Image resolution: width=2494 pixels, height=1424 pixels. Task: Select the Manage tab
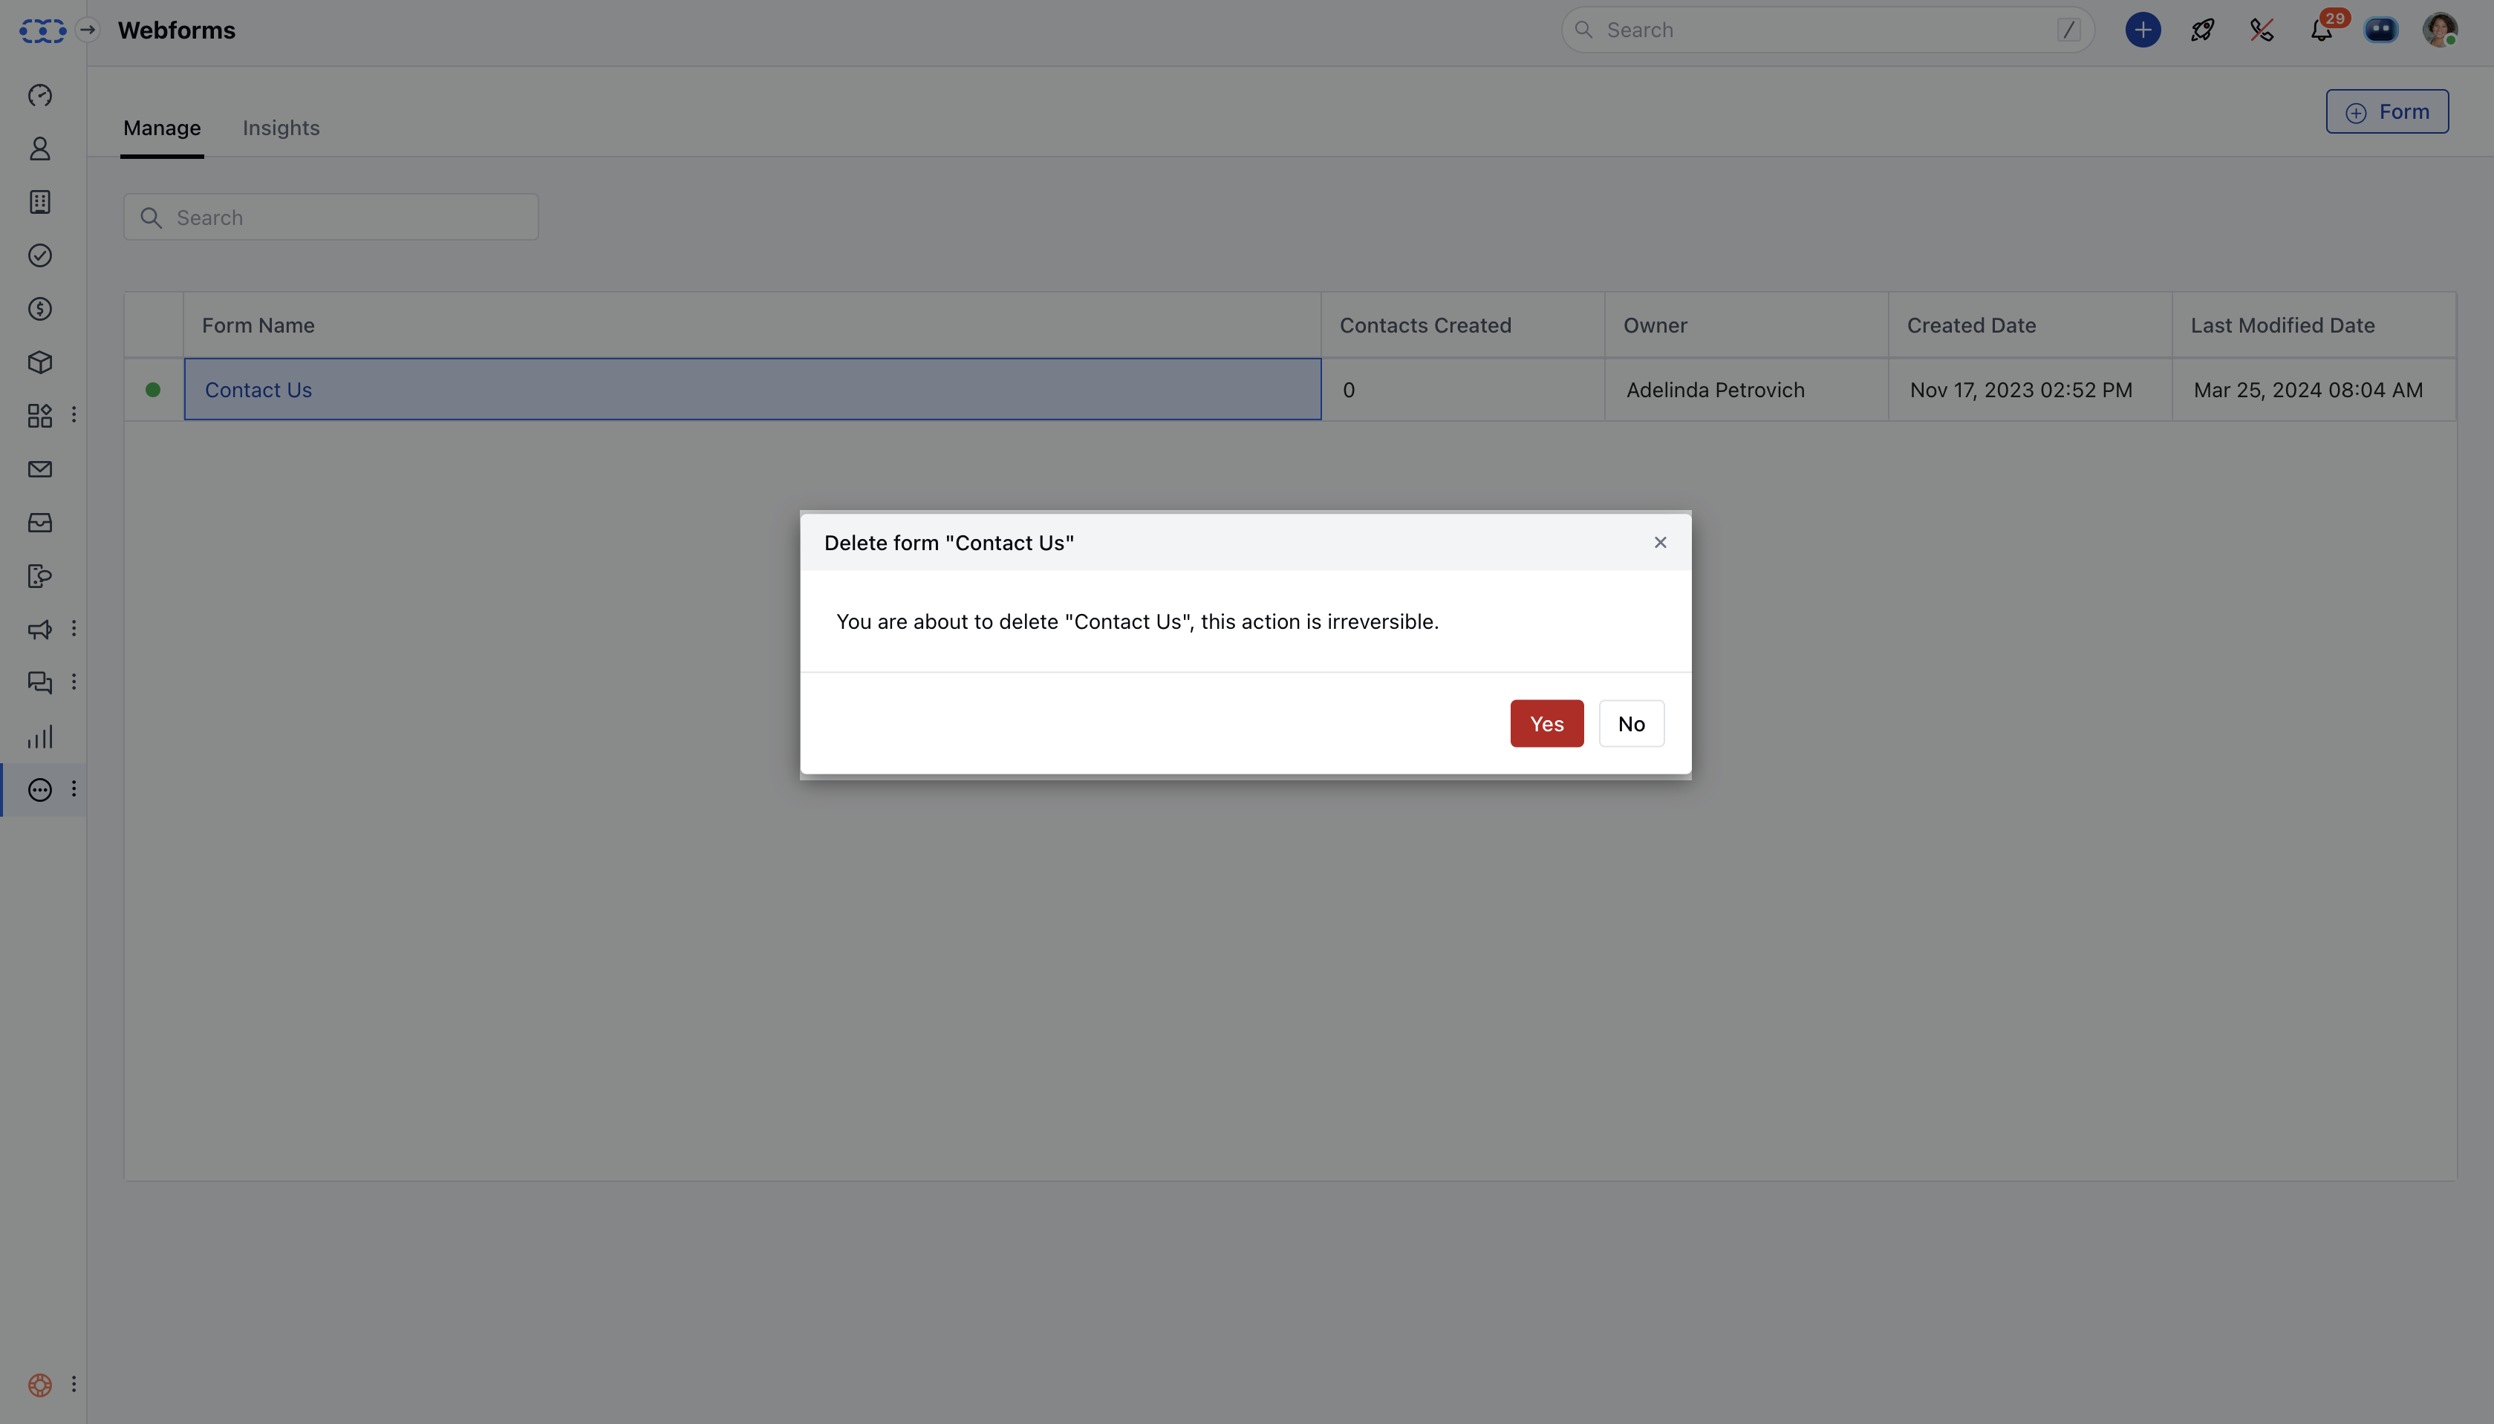tap(161, 128)
